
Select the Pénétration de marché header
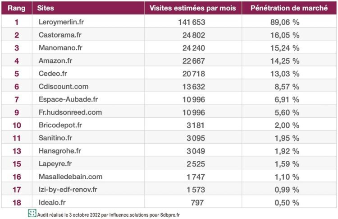click(289, 8)
